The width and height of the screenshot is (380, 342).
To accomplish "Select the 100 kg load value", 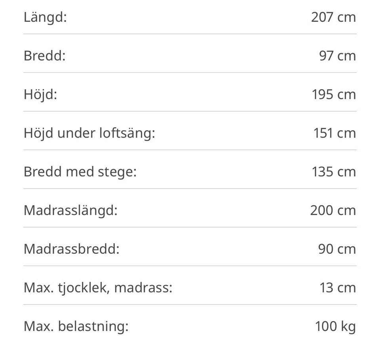I will (335, 327).
